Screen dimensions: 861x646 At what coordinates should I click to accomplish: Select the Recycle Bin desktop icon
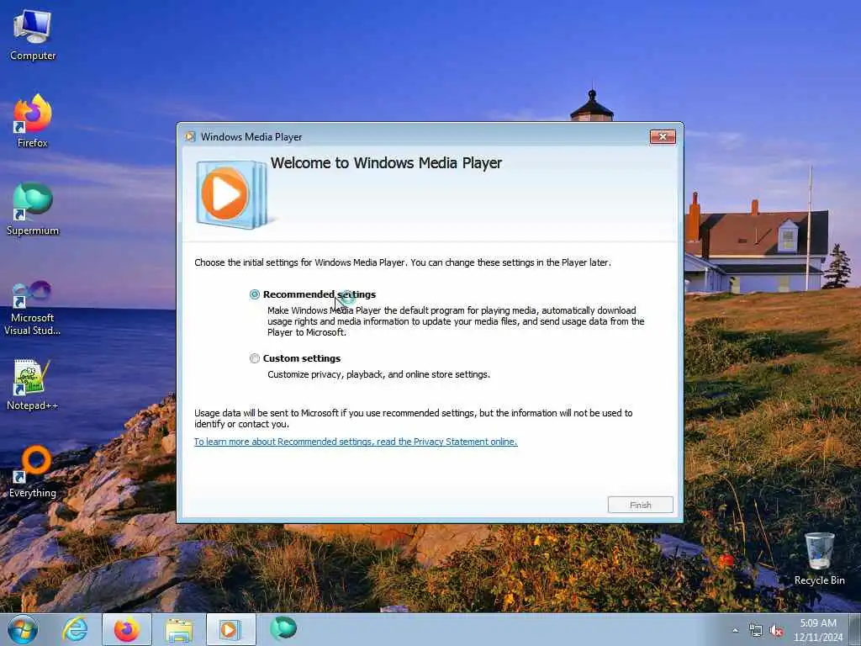(x=819, y=559)
